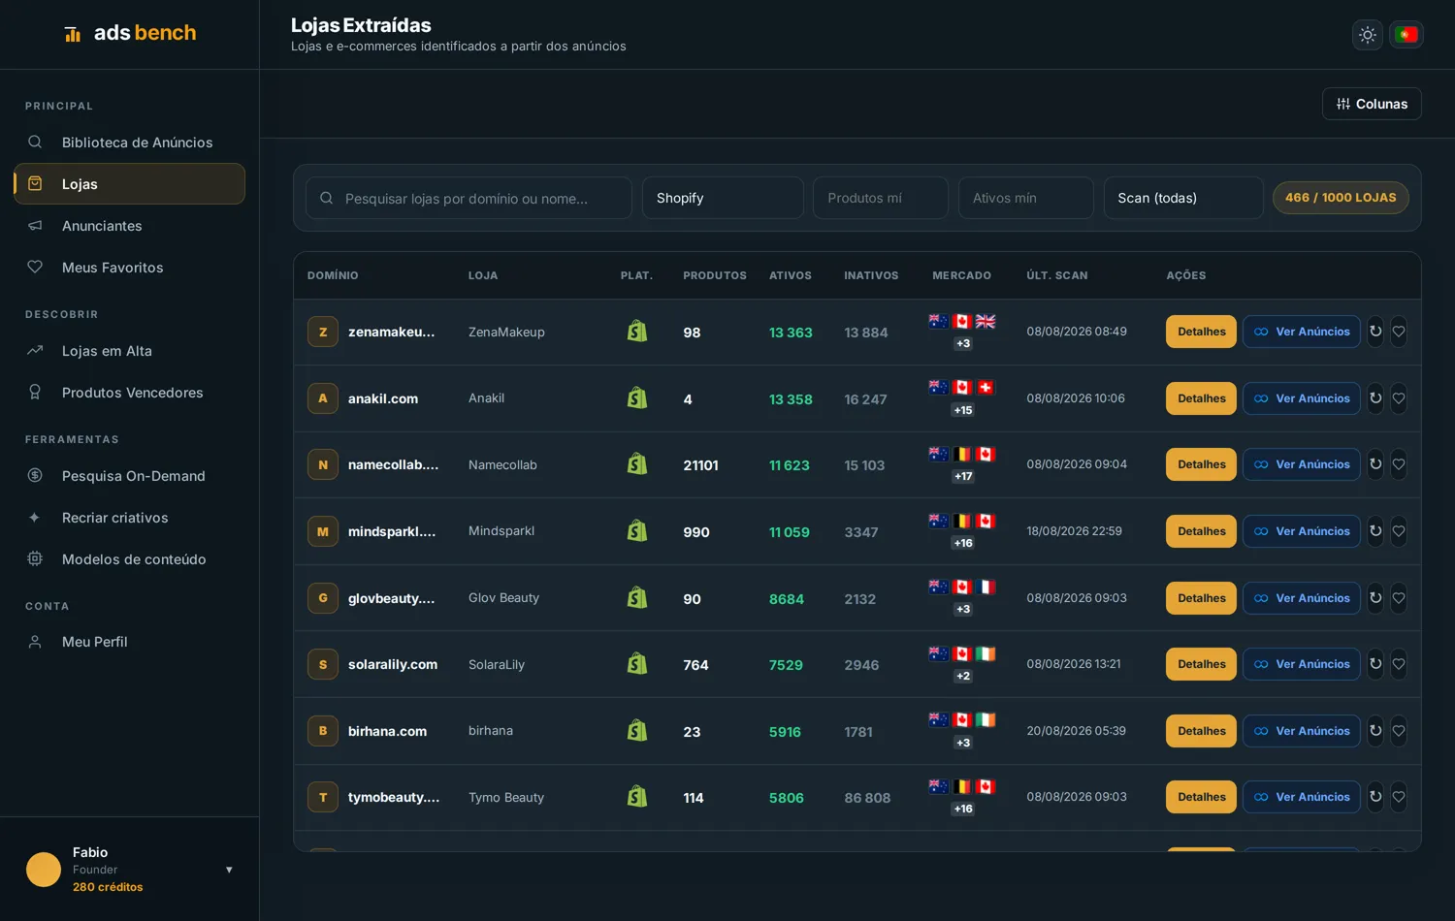Refresh the glovbeauty scan
The height and width of the screenshot is (921, 1455).
tap(1375, 598)
